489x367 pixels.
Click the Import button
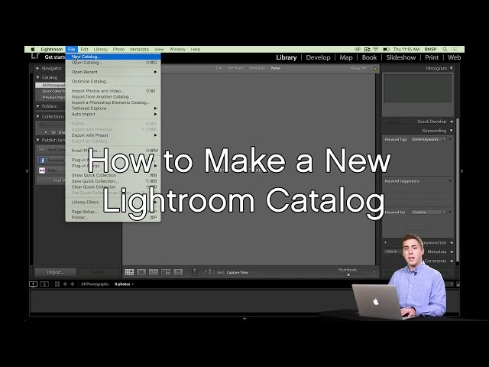pos(55,272)
